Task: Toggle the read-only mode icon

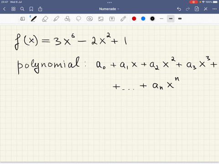Action: point(22,19)
